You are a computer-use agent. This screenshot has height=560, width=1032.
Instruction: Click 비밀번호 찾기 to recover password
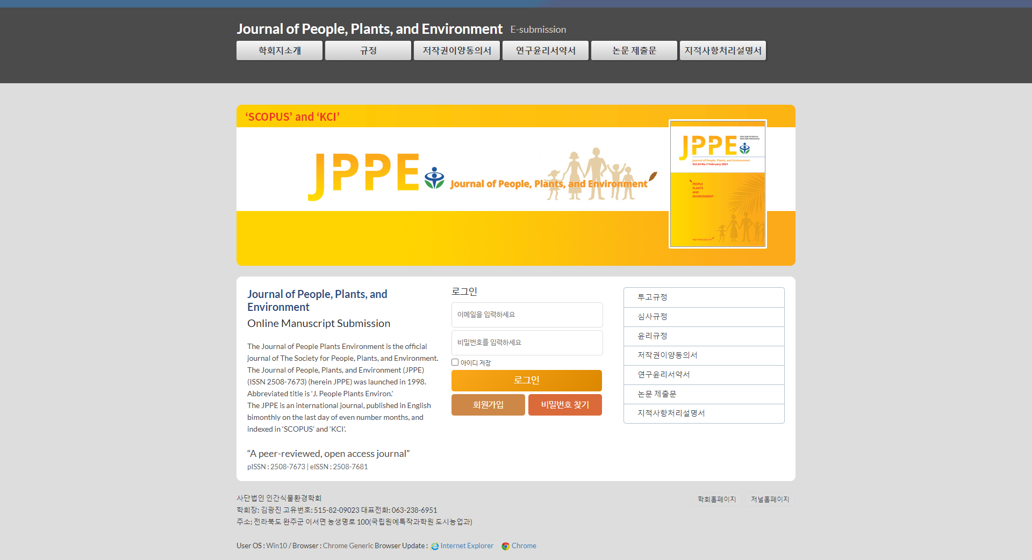click(564, 405)
